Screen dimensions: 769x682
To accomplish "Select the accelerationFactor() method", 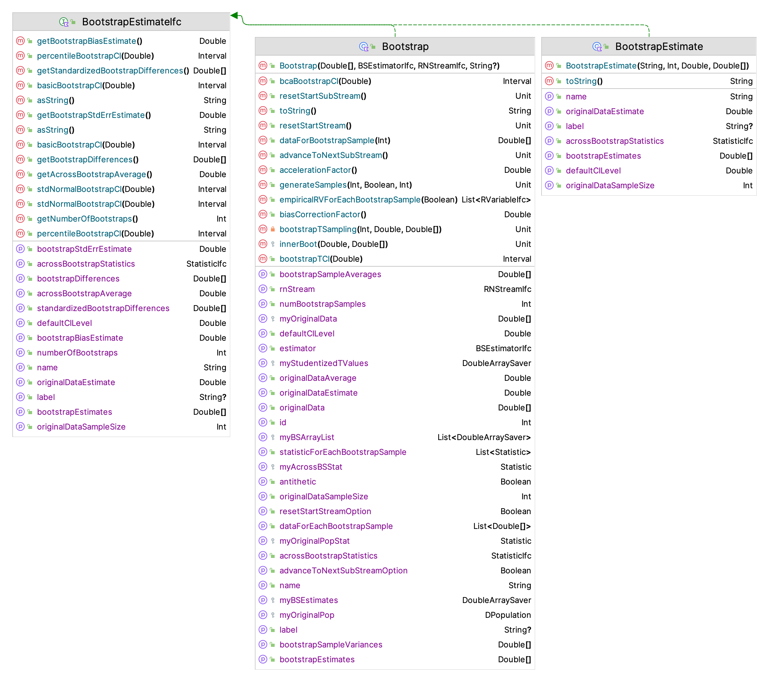I will pos(318,170).
